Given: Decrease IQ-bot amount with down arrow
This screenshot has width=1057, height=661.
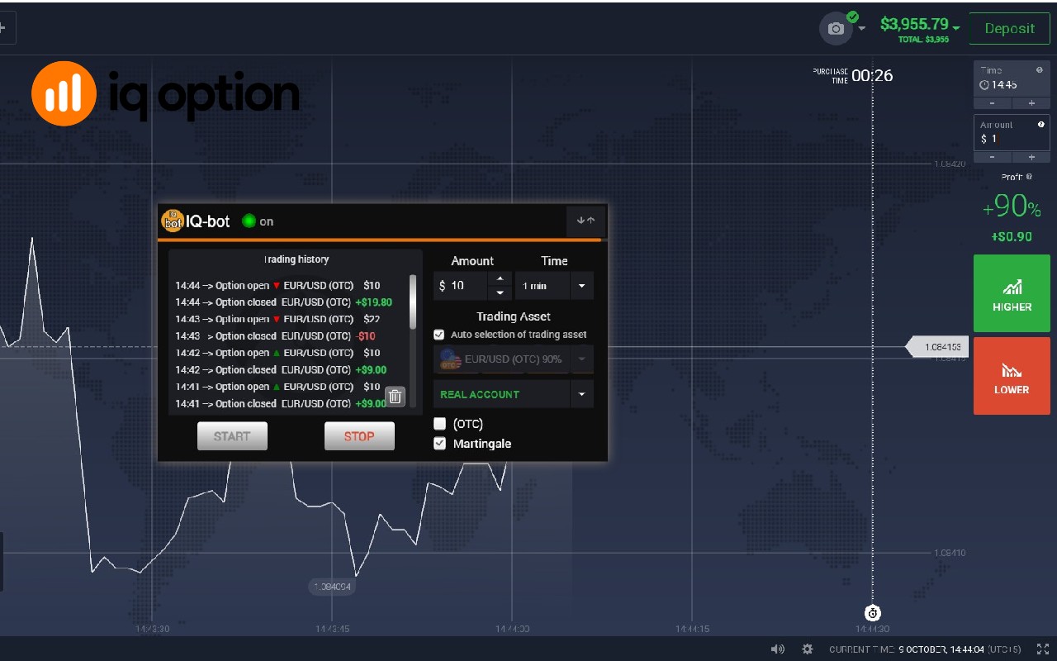Looking at the screenshot, I should click(x=500, y=292).
